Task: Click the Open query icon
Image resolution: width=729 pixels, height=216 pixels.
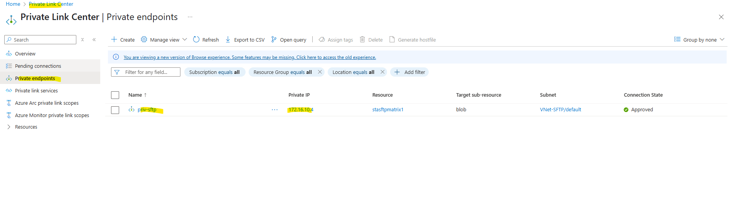Action: (274, 39)
